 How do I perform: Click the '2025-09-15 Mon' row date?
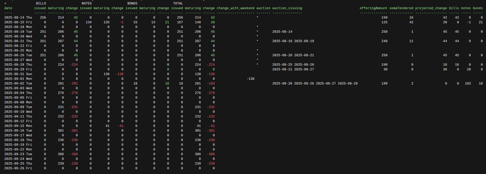coord(18,126)
